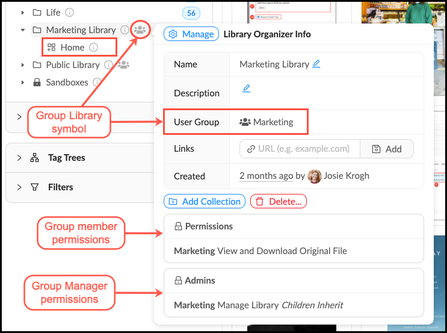Screen dimensions: 447x333
Task: Click the Marketing Library folder icon
Action: (37, 30)
